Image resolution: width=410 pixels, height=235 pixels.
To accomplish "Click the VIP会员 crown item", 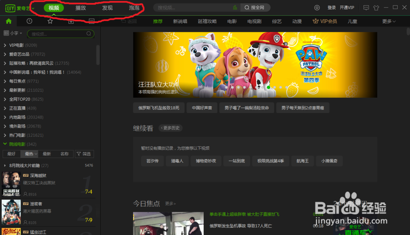I will tap(324, 21).
